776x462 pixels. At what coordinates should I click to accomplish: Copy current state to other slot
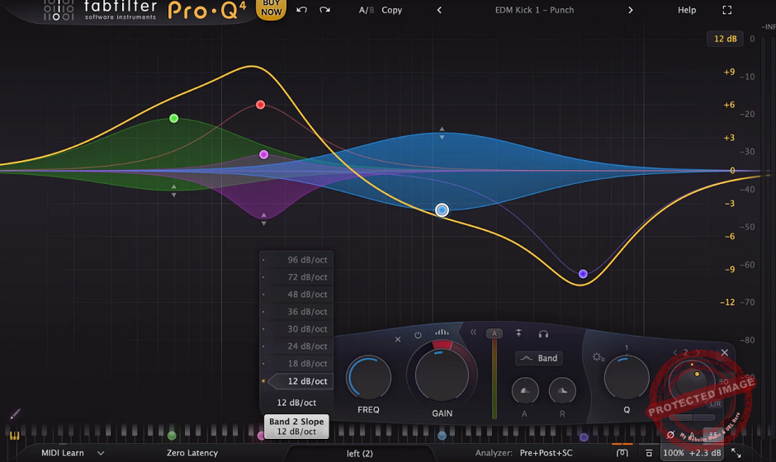[x=391, y=10]
